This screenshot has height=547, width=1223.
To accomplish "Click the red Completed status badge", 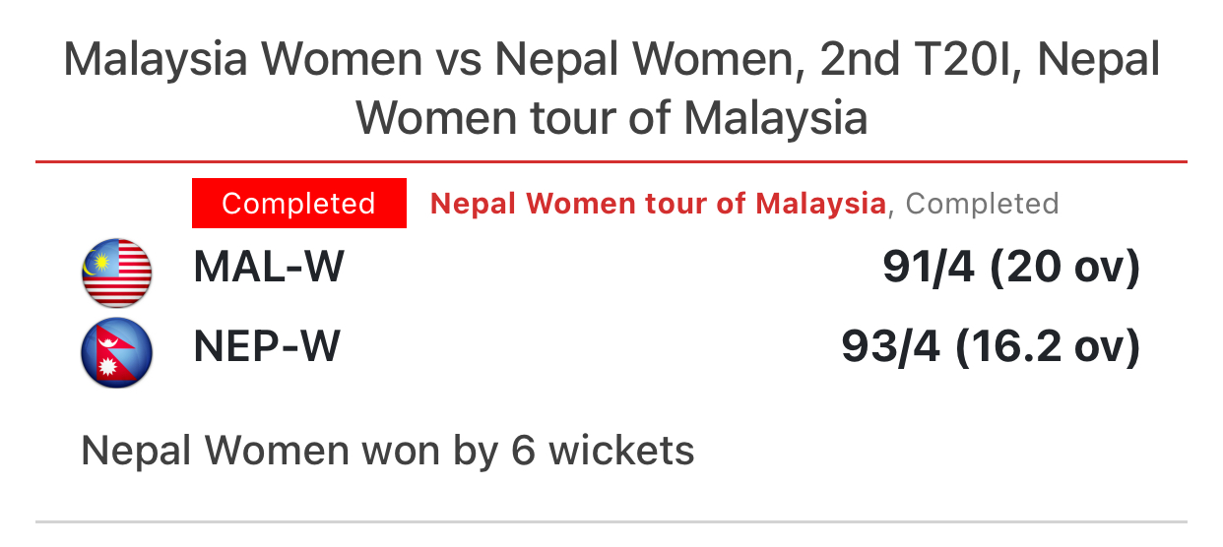I will click(x=298, y=204).
